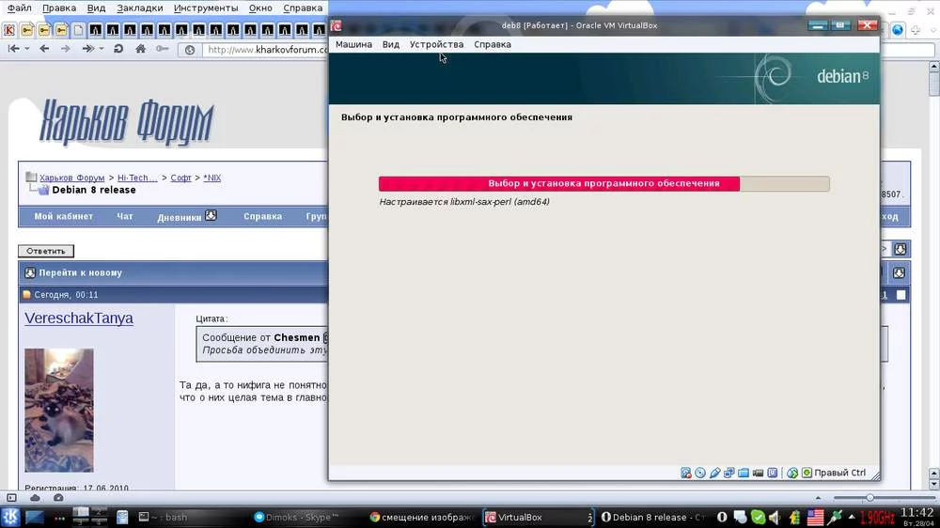Viewport: 940px width, 528px height.
Task: Click the VirtualBox video capture status icon
Action: point(758,473)
